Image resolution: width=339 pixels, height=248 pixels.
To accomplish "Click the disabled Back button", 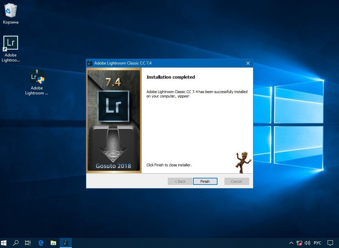I will coord(180,181).
